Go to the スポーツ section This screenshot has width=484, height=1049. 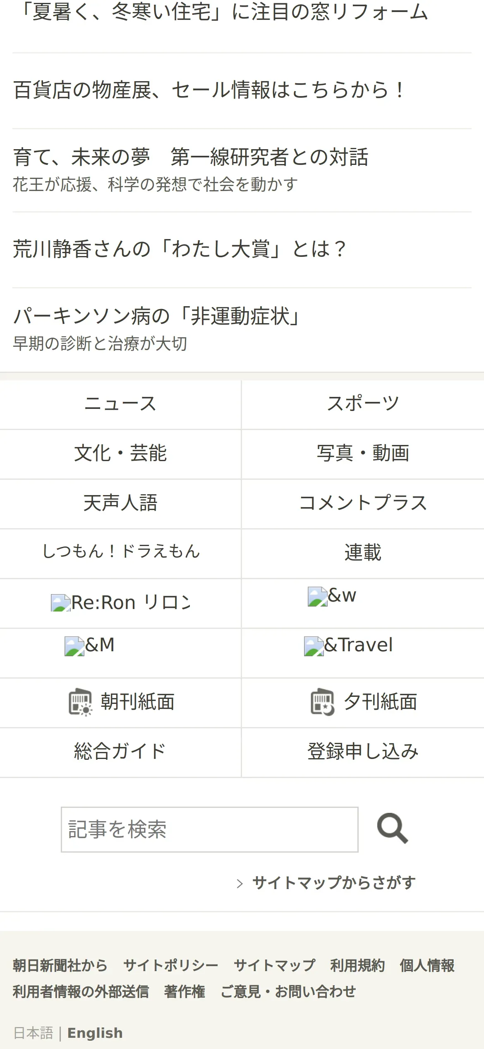click(363, 404)
